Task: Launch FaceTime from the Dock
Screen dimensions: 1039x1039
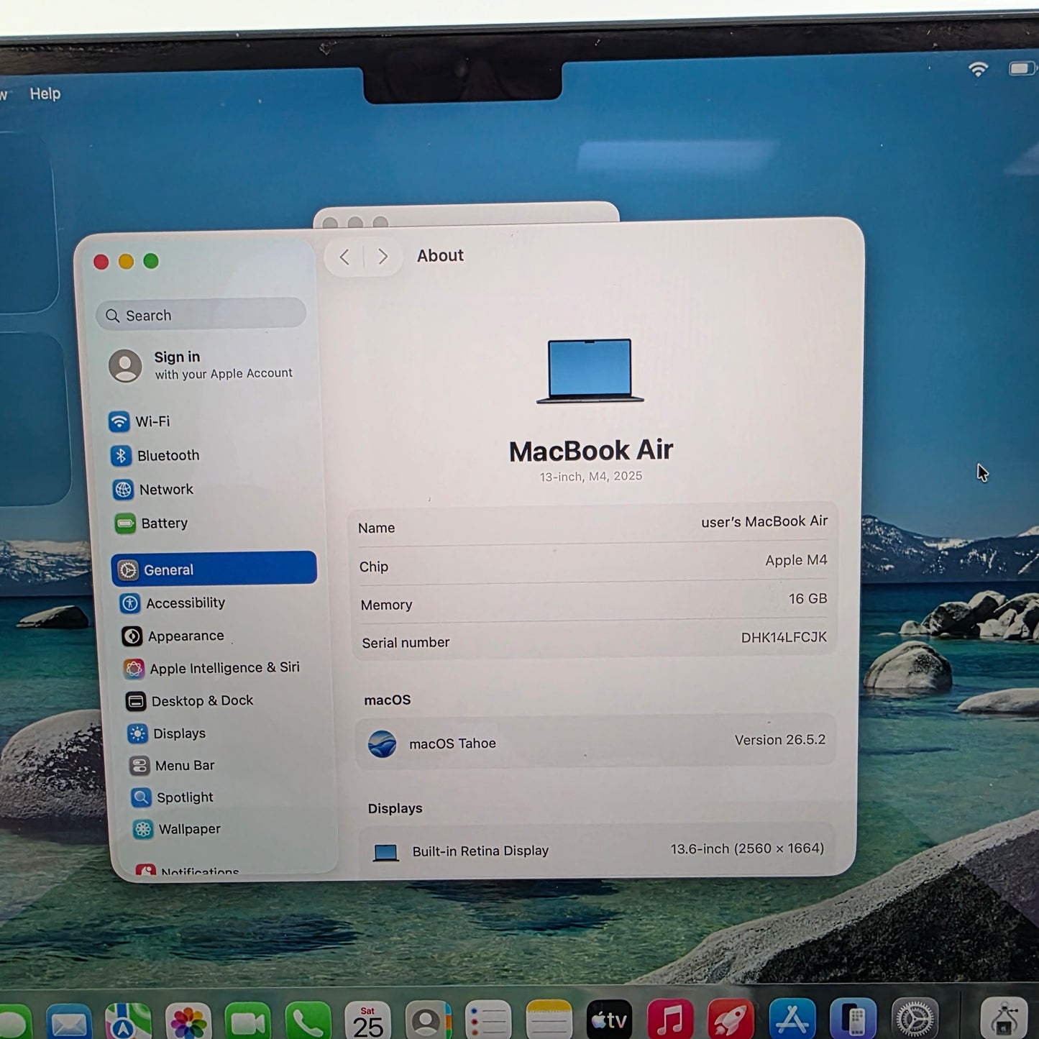Action: 248,1021
